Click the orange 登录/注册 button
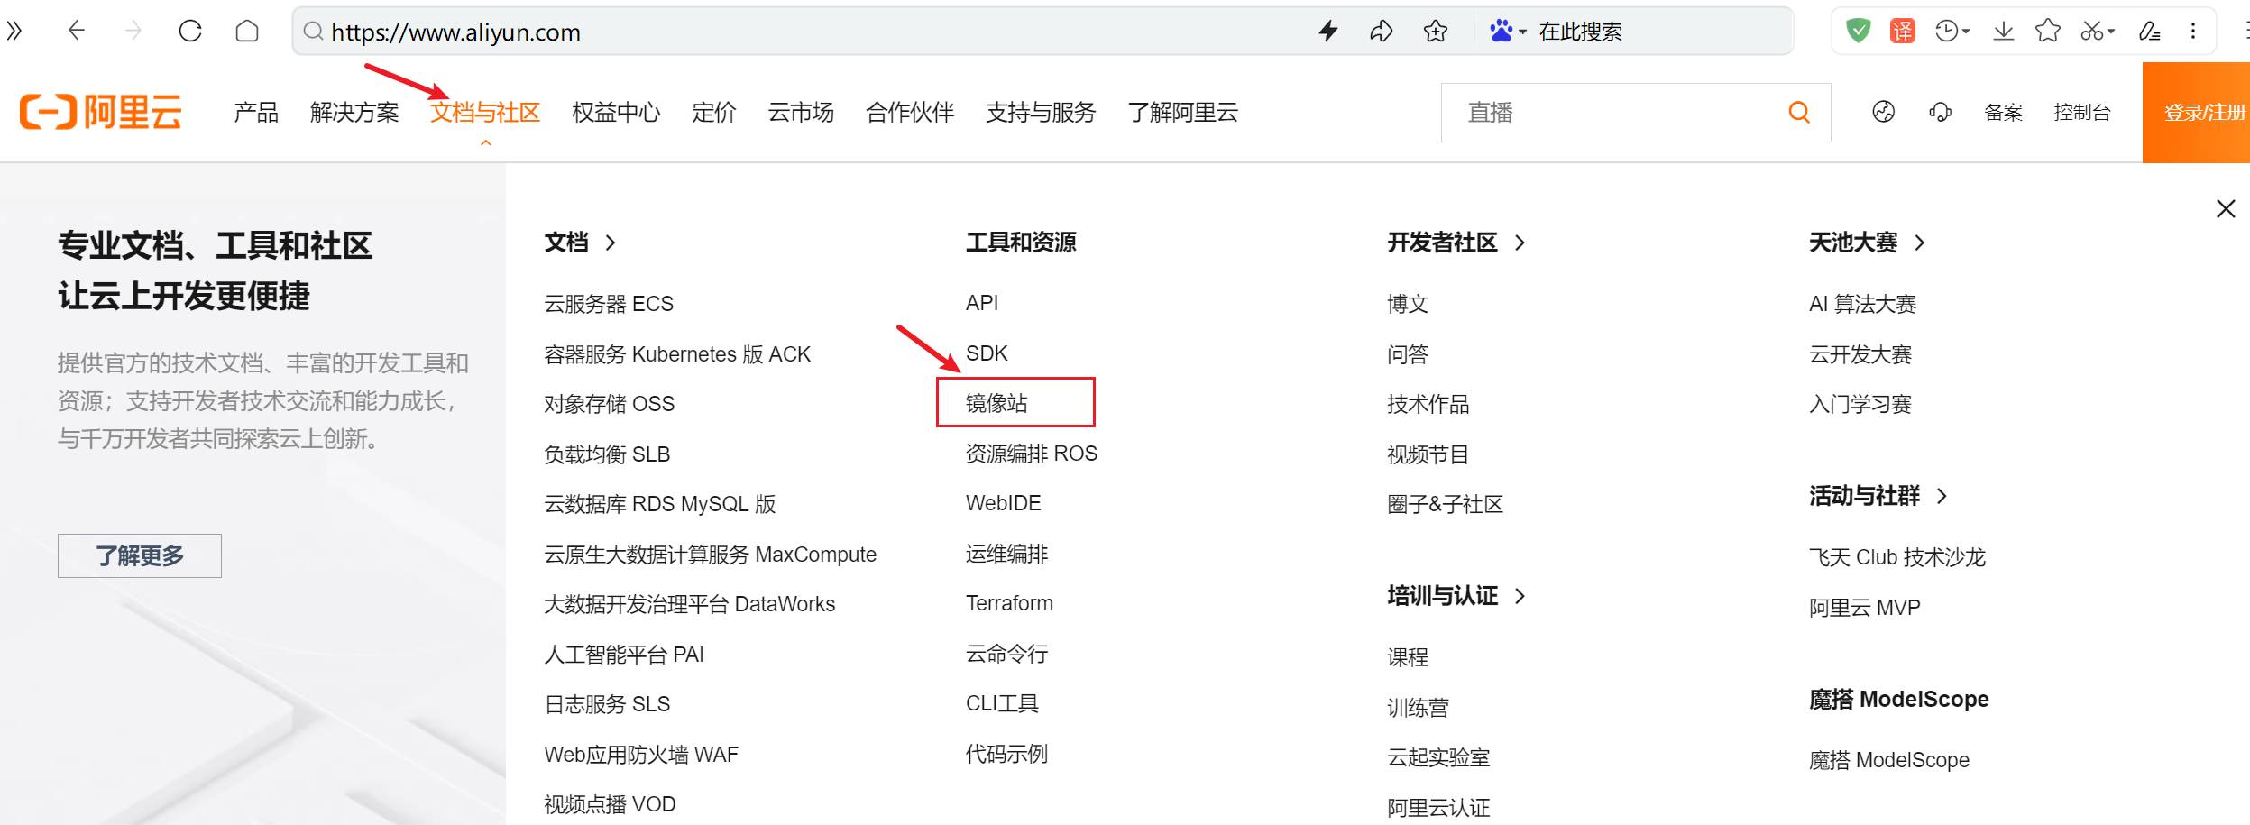 coord(2196,113)
